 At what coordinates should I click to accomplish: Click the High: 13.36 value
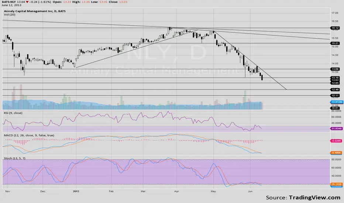(x=81, y=2)
